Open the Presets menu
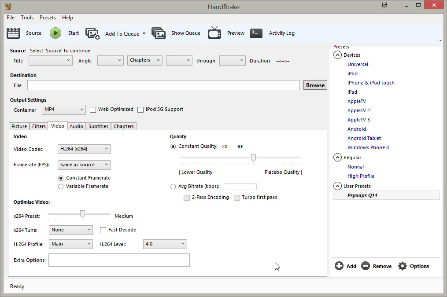447x297 pixels. click(x=48, y=18)
